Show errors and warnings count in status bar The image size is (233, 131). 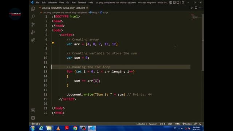click(x=36, y=124)
